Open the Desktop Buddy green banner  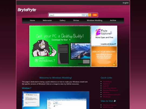[x=60, y=46]
